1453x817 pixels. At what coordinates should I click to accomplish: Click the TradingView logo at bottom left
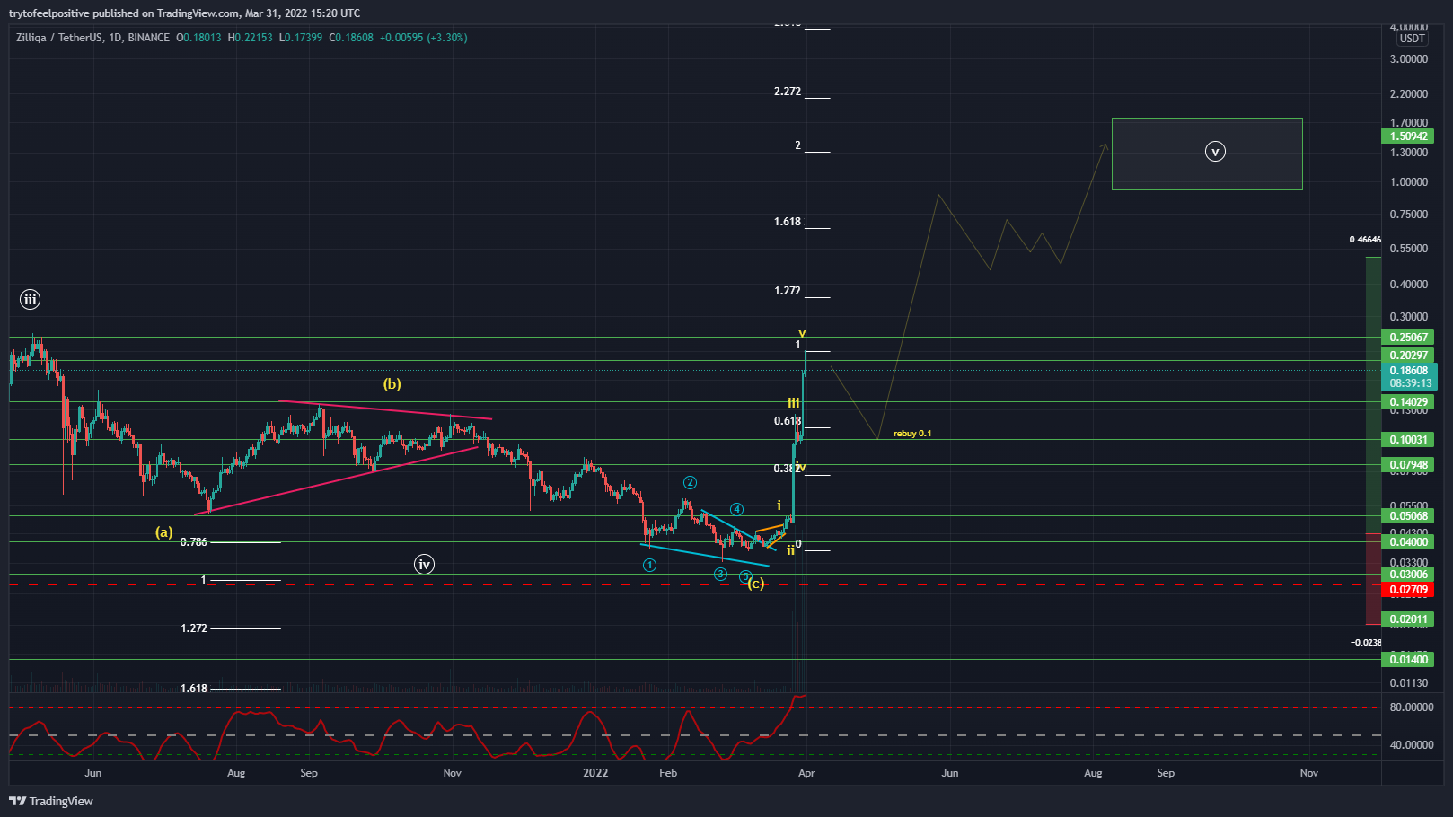(51, 801)
